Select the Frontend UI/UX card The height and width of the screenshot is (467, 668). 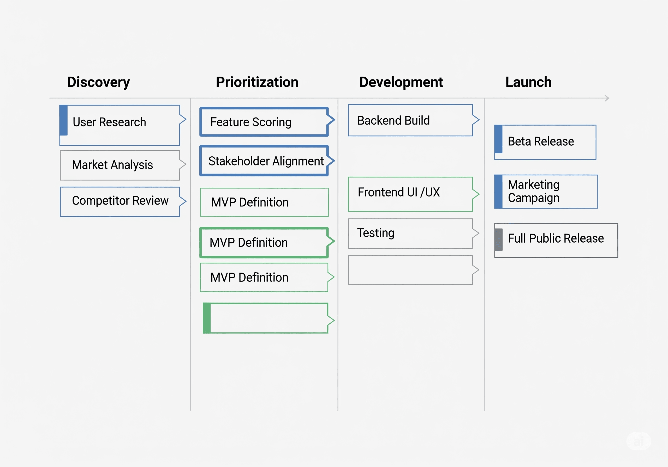pos(410,194)
